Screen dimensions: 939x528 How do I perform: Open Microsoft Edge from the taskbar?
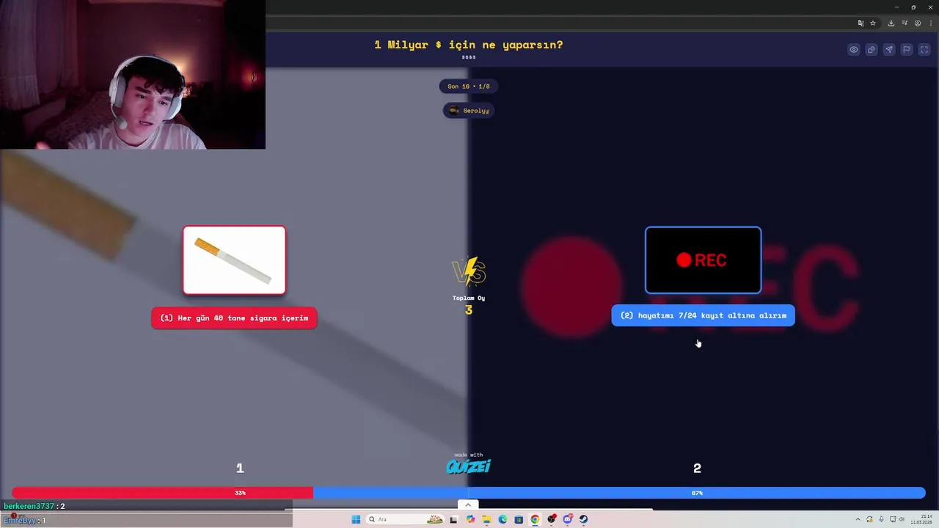[x=503, y=519]
